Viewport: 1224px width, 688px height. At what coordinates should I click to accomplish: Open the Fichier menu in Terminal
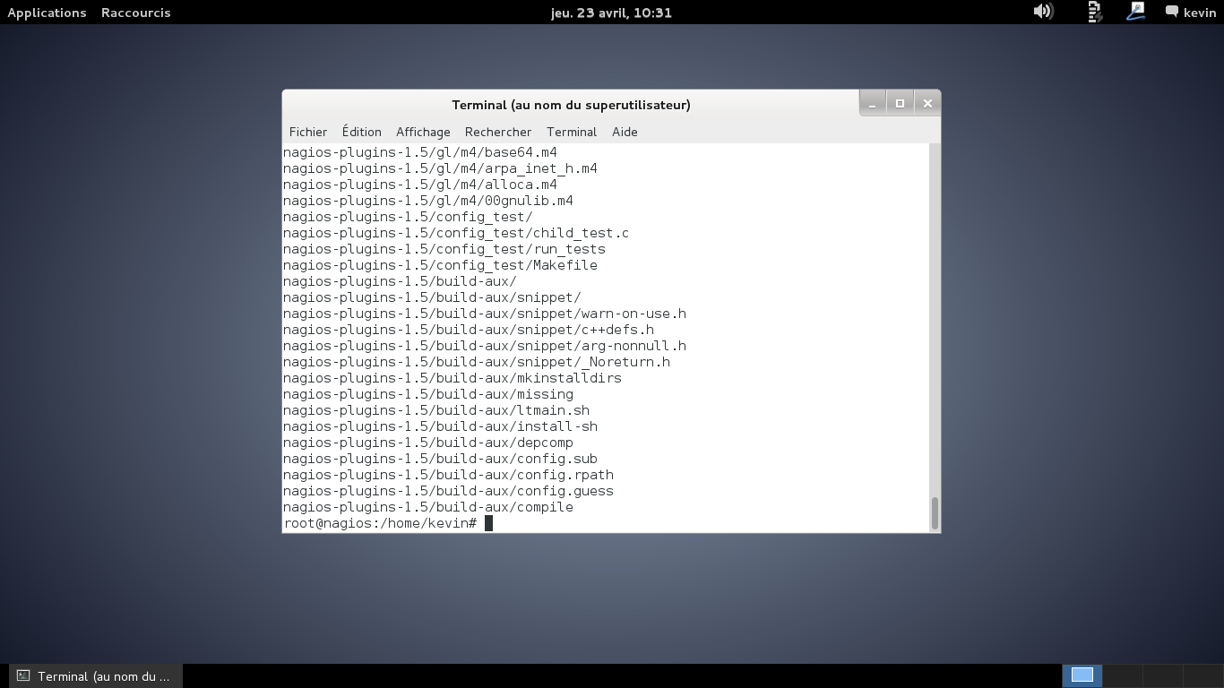pos(308,132)
